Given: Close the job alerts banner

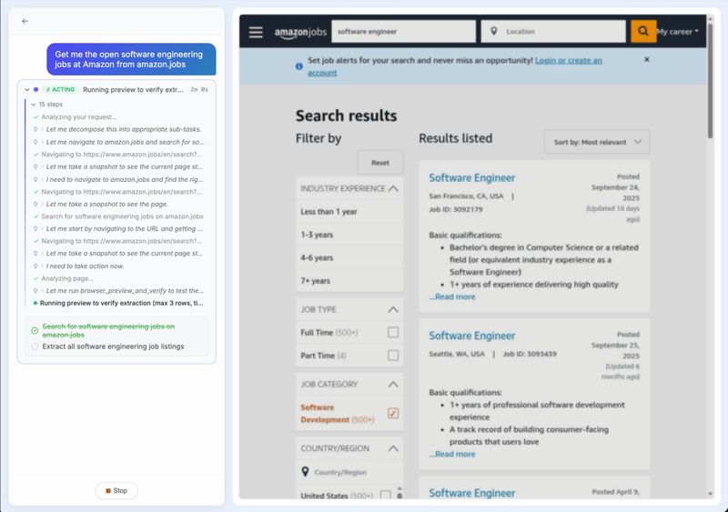Looking at the screenshot, I should click(x=647, y=59).
